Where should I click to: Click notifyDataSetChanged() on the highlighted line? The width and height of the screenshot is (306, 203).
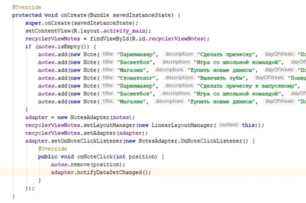112,172
